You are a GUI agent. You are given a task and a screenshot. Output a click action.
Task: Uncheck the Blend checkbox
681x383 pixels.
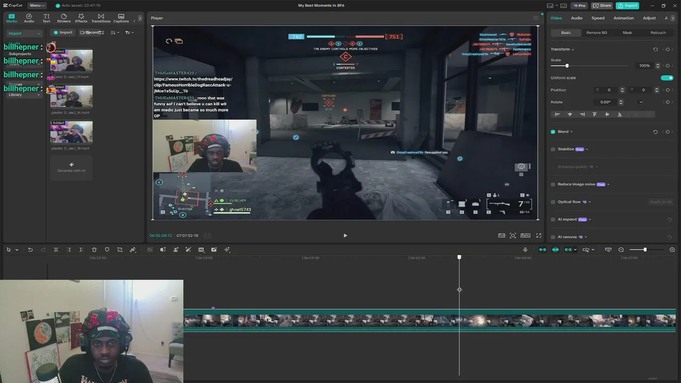553,132
